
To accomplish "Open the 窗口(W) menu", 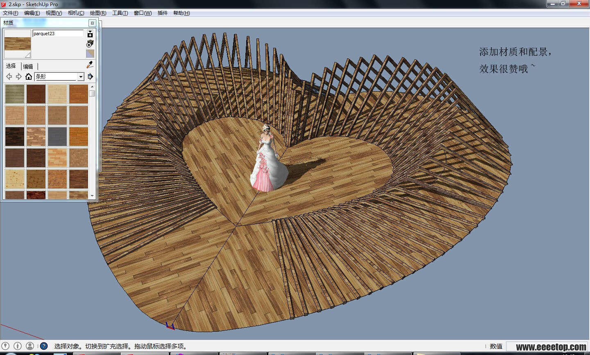I will coord(143,13).
